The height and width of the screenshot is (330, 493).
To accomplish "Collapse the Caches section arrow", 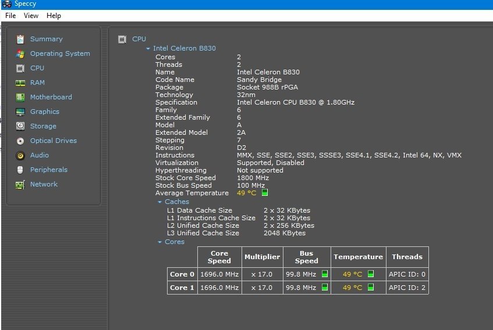I will point(159,202).
